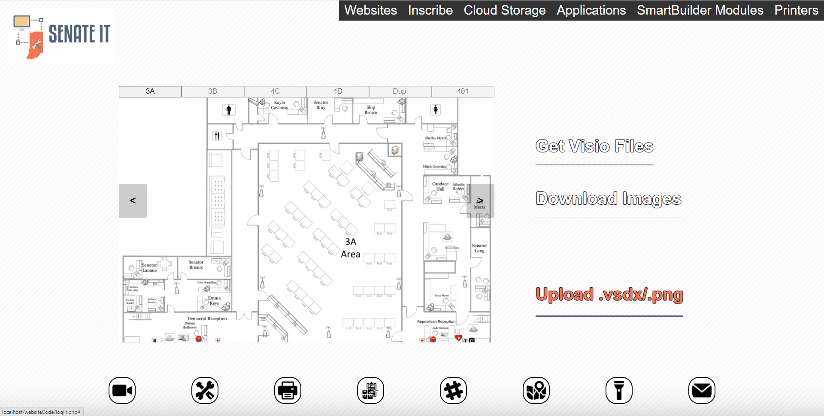Open the envelope mail icon
The height and width of the screenshot is (416, 824).
[702, 391]
